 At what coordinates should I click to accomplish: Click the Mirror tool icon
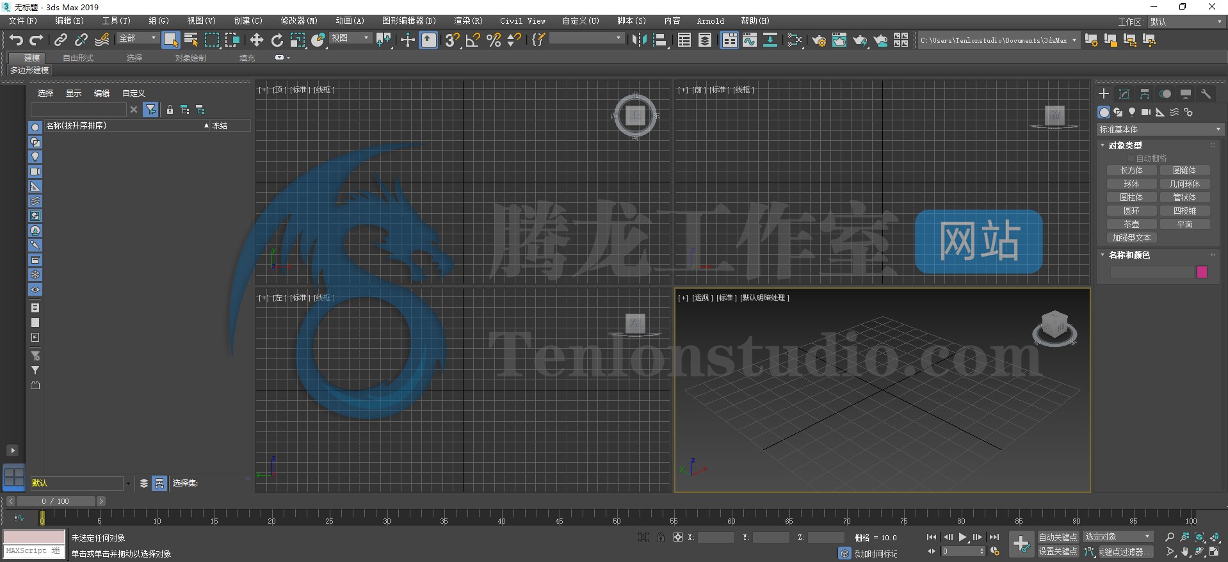coord(639,40)
